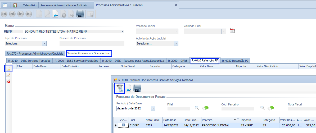This screenshot has height=133, width=316.
Task: Click the new document toolbar icon
Action: coord(39,14)
